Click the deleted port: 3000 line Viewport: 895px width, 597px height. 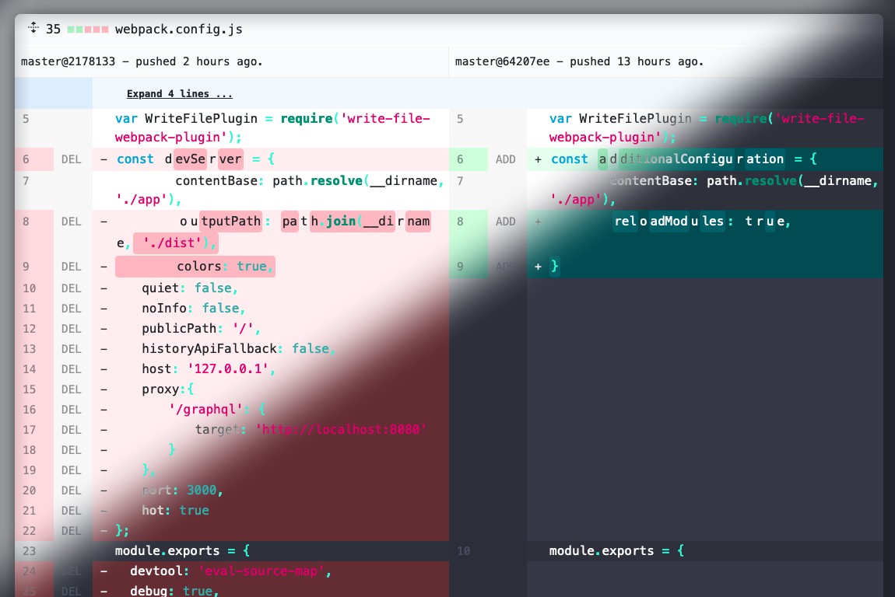click(182, 491)
